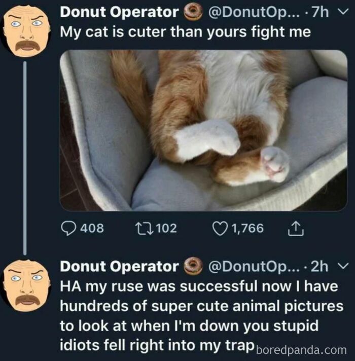Click the 'HA my ruse was successful' tweet text
355x361 pixels.
tap(201, 316)
